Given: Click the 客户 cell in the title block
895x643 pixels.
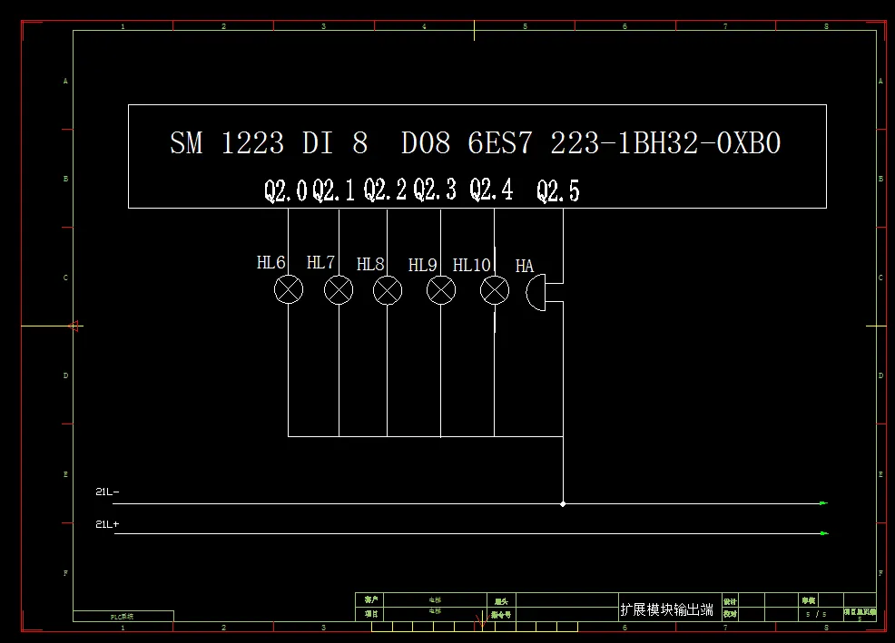Looking at the screenshot, I should tap(371, 599).
